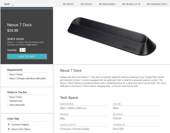170x133 pixels.
Task: Click the ADD TO CART button
Action: tap(27, 56)
